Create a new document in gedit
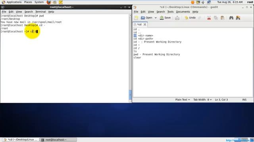Screen dimensions: 254x142 point(136,18)
